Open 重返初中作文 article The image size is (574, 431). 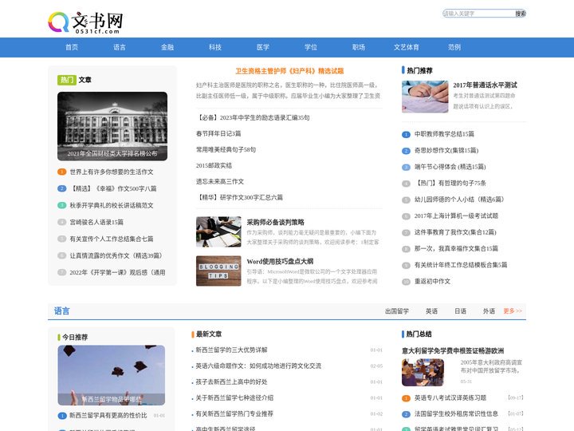432,282
